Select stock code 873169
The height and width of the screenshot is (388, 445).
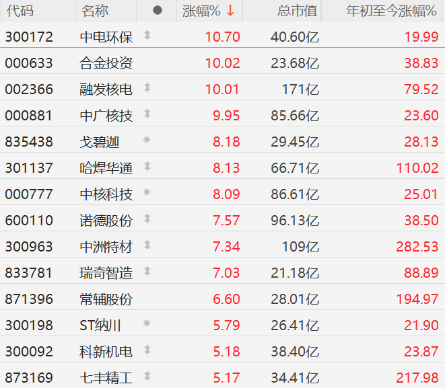pos(29,378)
